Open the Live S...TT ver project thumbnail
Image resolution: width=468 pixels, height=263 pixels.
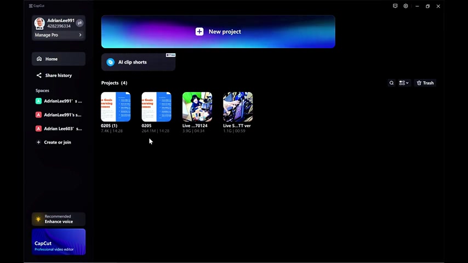pyautogui.click(x=238, y=107)
